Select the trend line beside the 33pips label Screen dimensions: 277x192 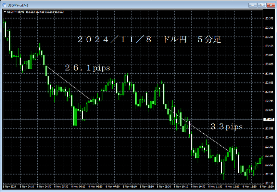tap(199, 130)
